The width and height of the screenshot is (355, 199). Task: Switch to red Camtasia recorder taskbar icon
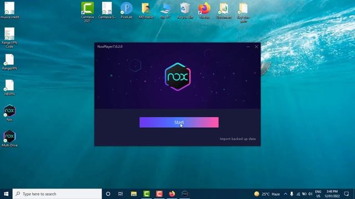click(159, 194)
